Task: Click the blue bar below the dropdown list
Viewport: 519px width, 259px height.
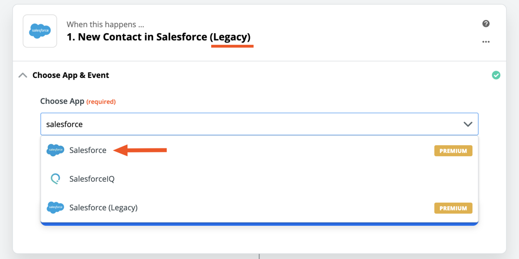Action: tap(259, 224)
